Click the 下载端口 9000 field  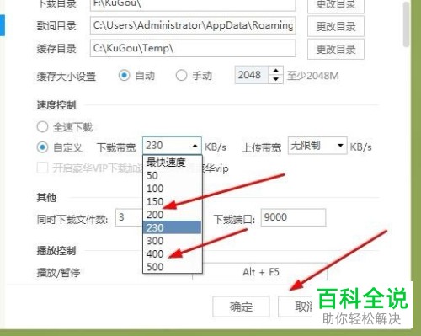click(293, 217)
